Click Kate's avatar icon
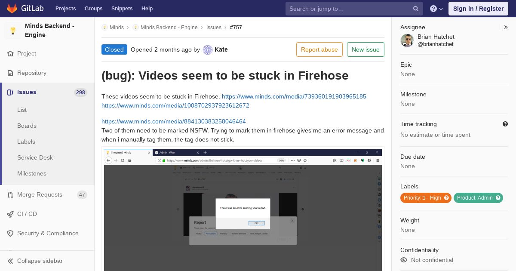This screenshot has height=271, width=516. pyautogui.click(x=208, y=50)
